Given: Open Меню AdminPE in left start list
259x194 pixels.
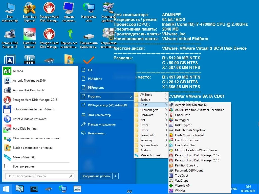Looking at the screenshot, I should point(40,157).
